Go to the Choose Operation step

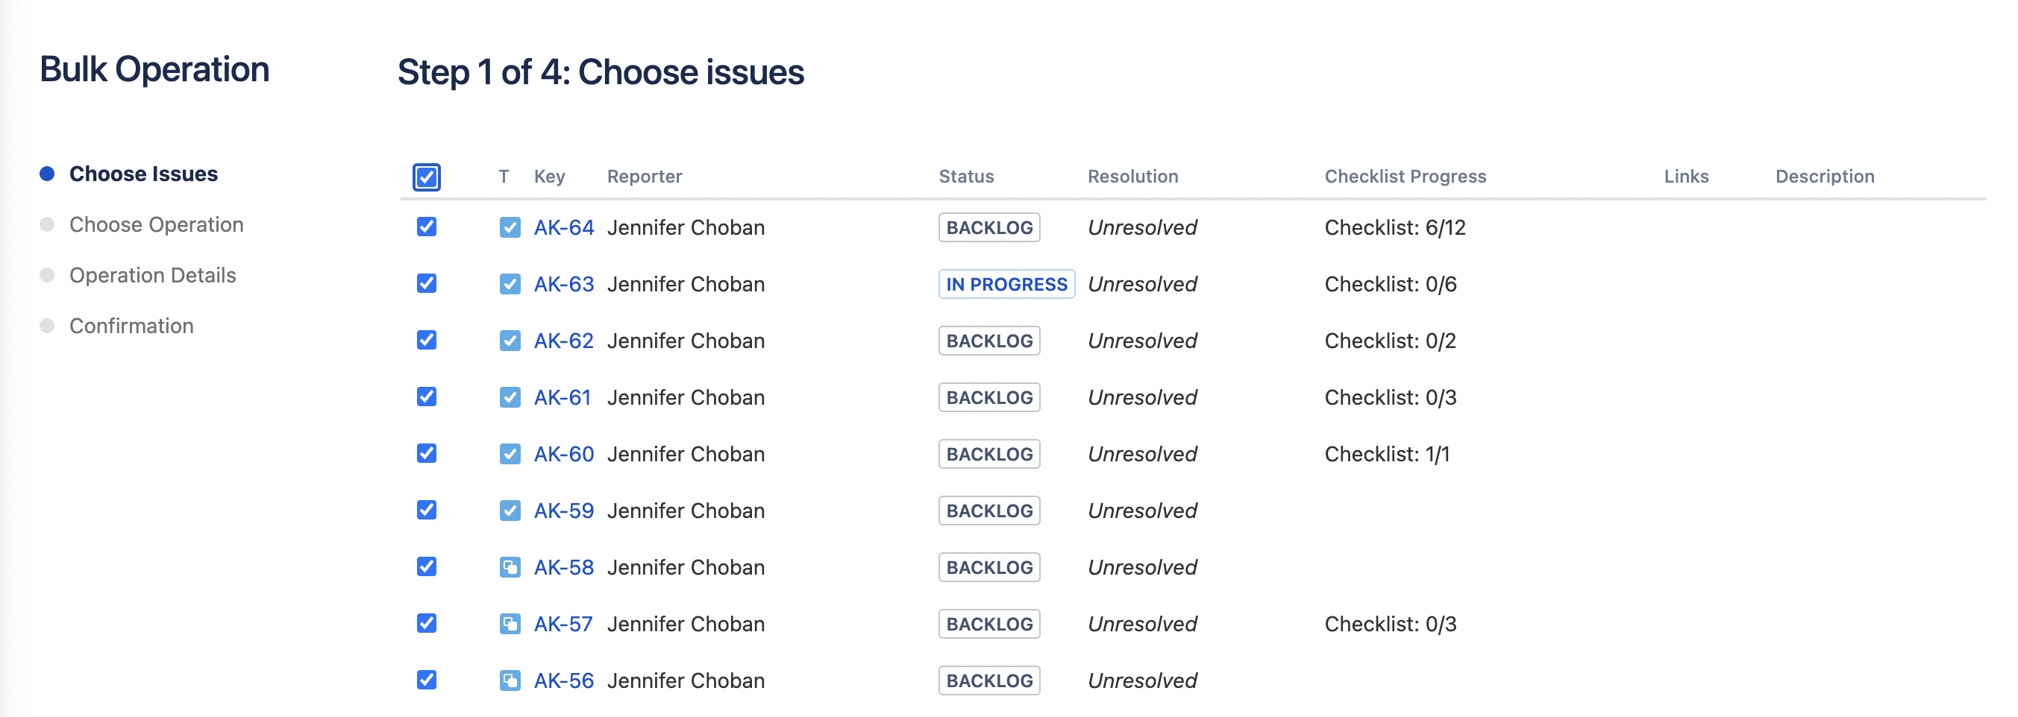point(156,224)
